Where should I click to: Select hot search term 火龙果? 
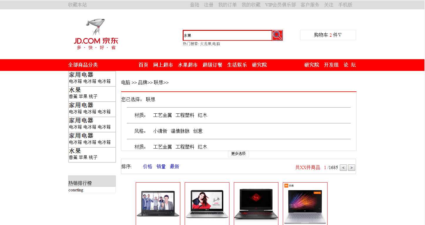point(206,44)
